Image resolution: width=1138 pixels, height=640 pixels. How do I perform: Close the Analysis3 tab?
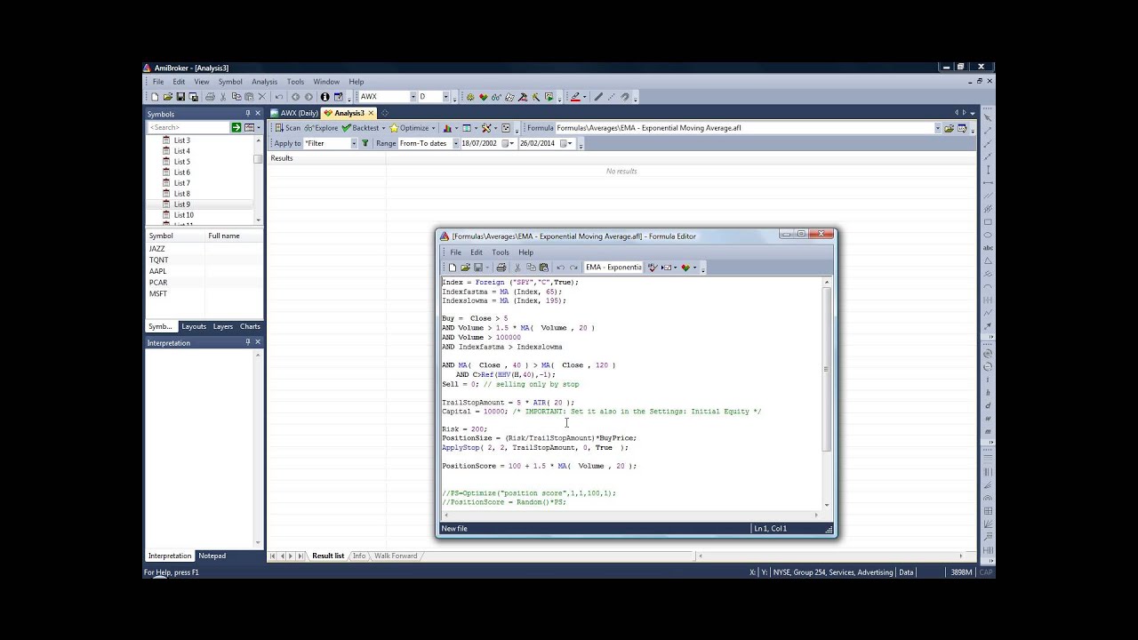372,113
